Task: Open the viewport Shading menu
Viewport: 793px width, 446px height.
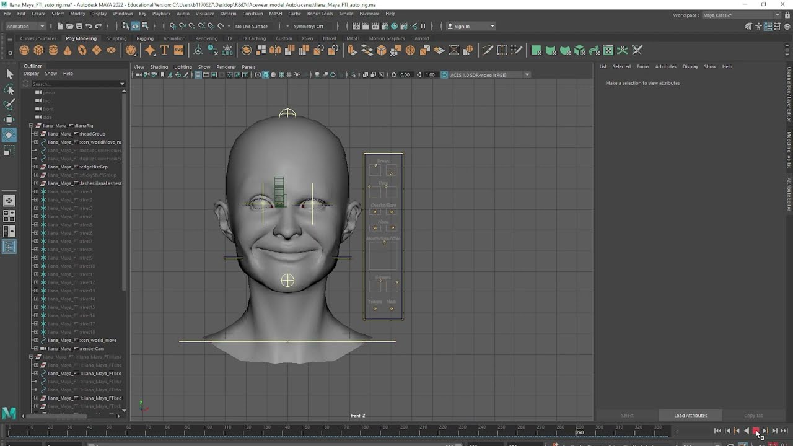Action: tap(159, 67)
